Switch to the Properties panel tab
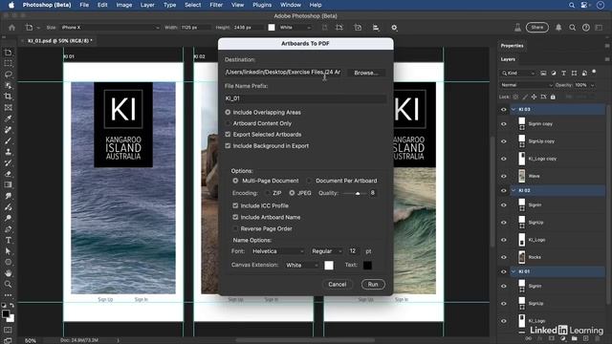This screenshot has width=612, height=344. point(513,46)
